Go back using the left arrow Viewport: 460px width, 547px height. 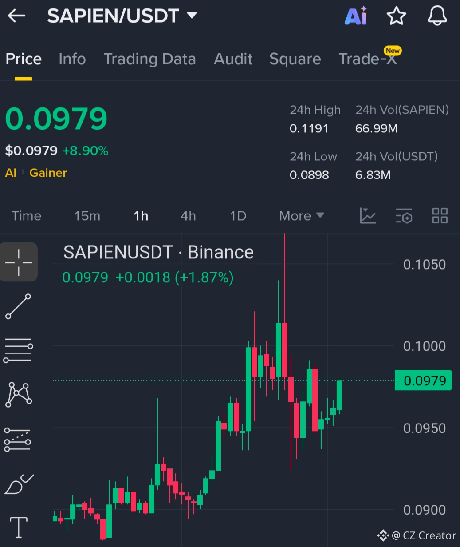[17, 16]
